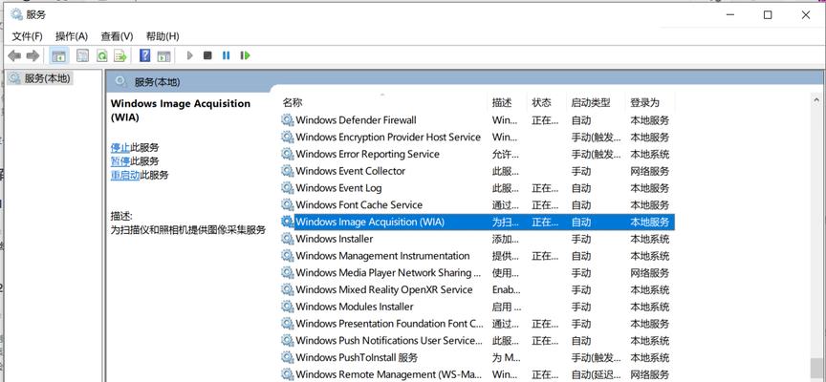Click the 暂停 link to pause this service

tap(120, 161)
